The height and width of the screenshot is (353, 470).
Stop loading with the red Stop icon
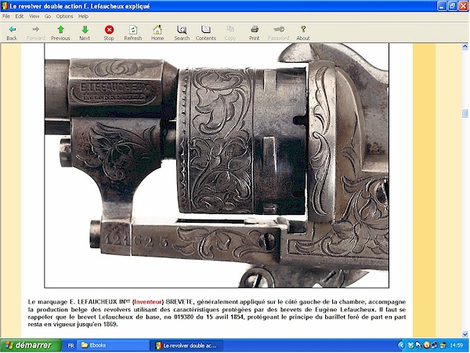pyautogui.click(x=109, y=30)
